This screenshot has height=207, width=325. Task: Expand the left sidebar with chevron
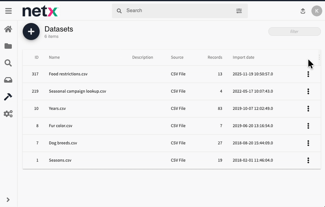[x=8, y=200]
